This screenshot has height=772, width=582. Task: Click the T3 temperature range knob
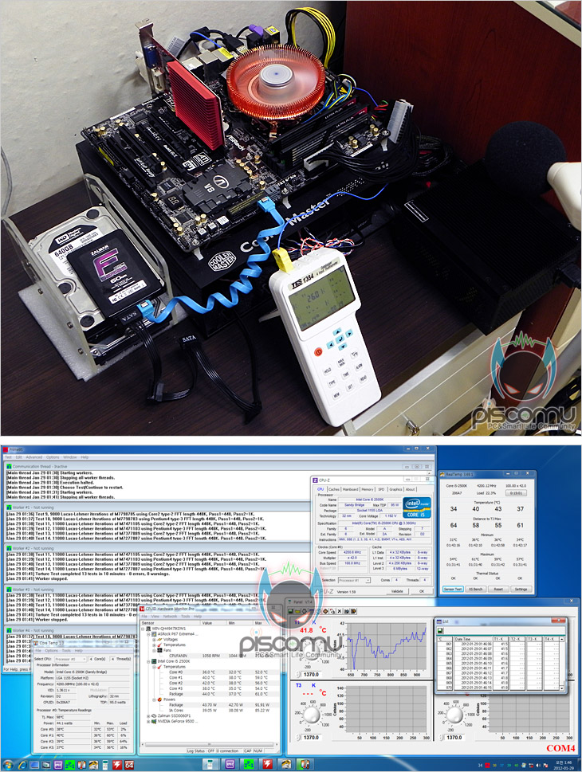[312, 715]
